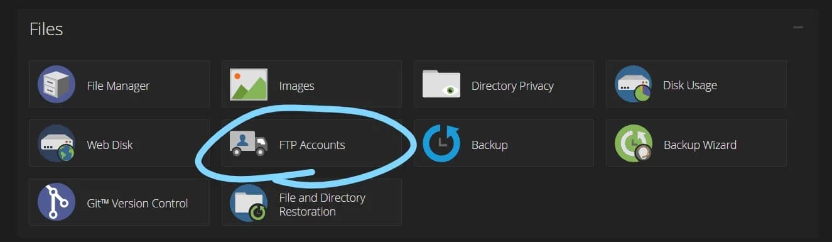The height and width of the screenshot is (242, 832).
Task: Click the Images landscape picture icon
Action: [x=249, y=84]
